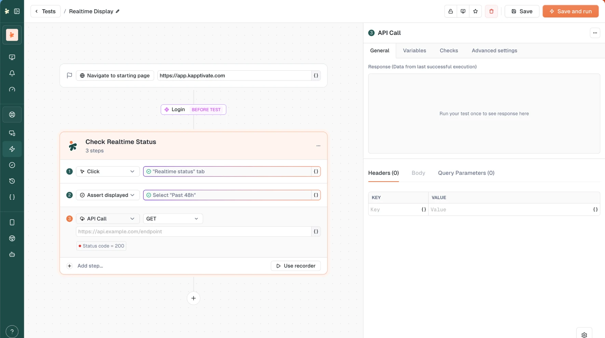Open the workspace logo tile in sidebar
The height and width of the screenshot is (338, 605).
click(x=12, y=35)
